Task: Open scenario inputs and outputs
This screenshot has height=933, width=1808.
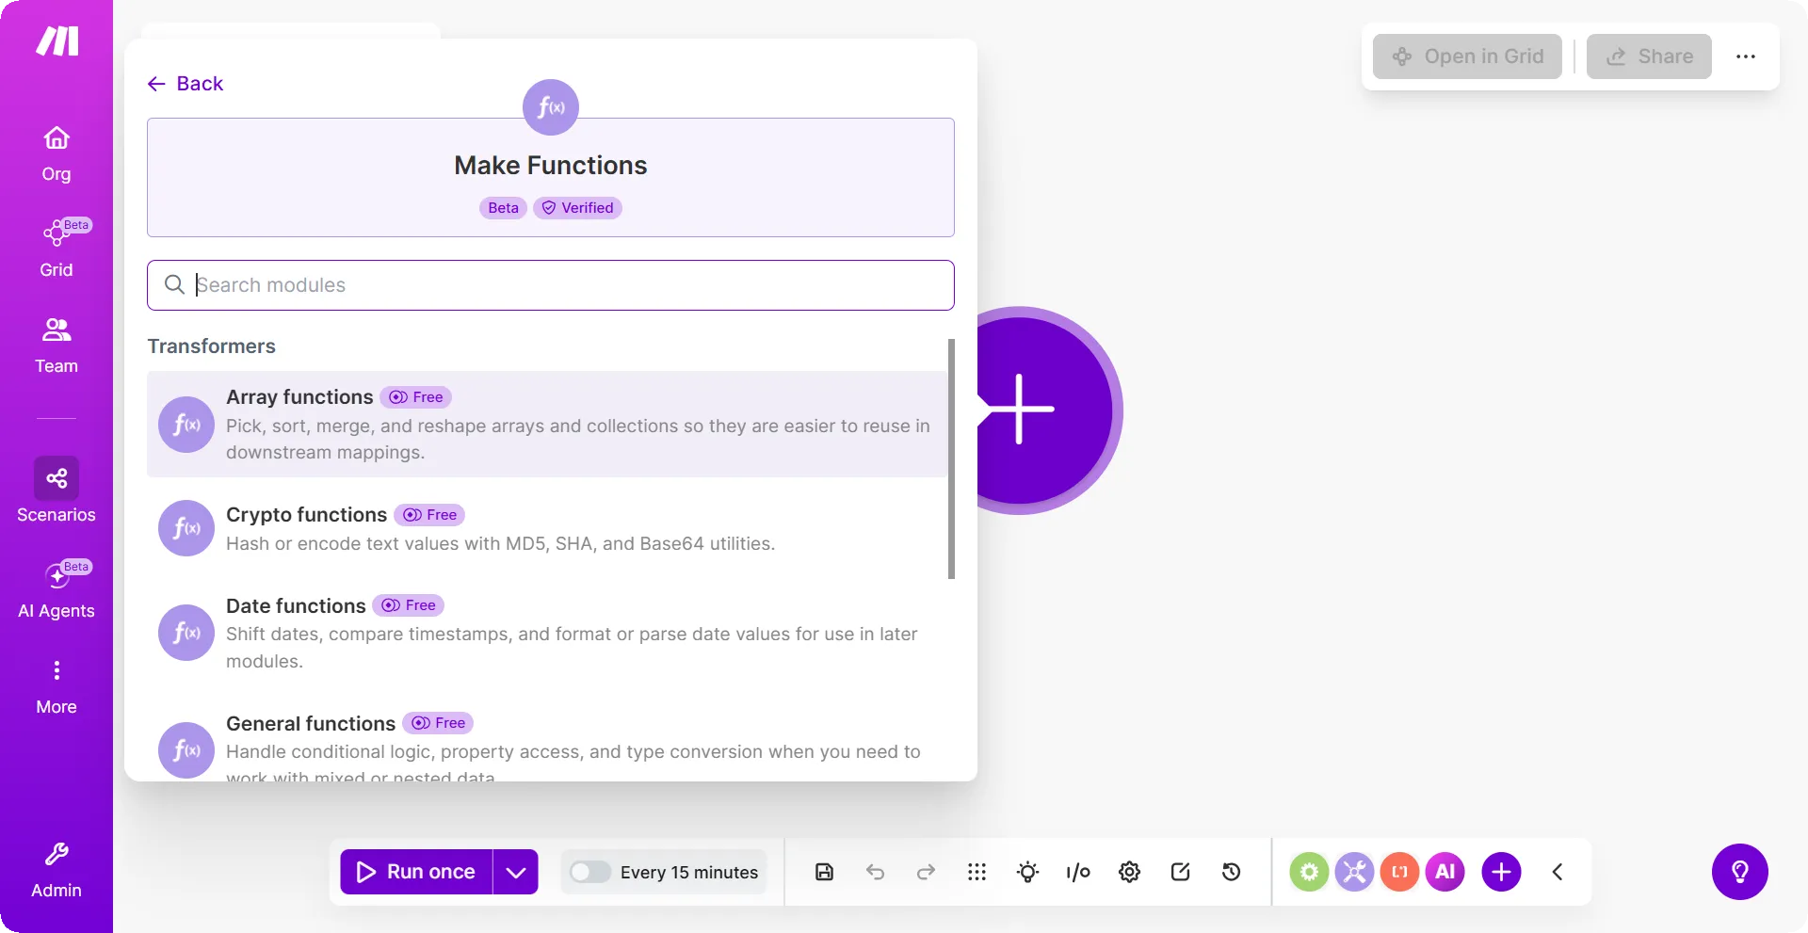Action: [x=1079, y=872]
